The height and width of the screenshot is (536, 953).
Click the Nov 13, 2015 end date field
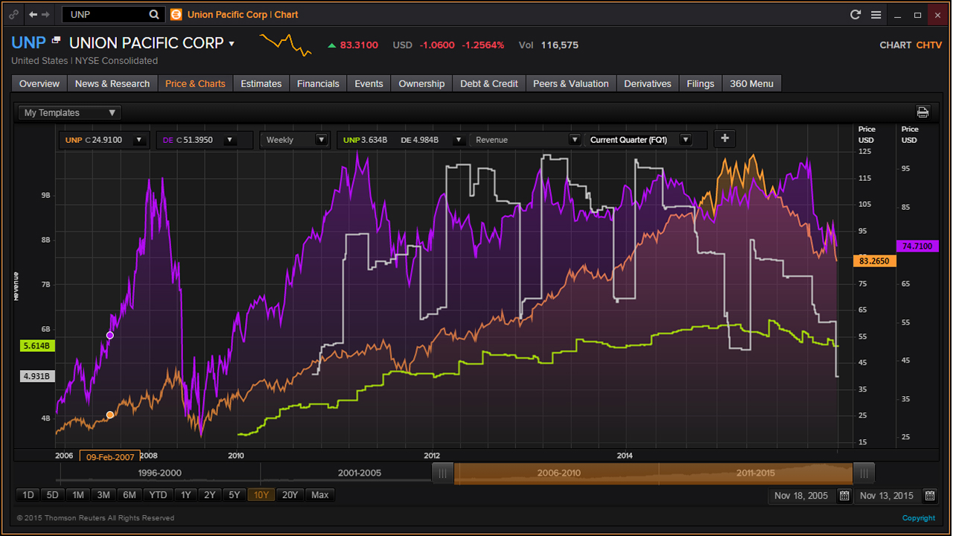(887, 496)
